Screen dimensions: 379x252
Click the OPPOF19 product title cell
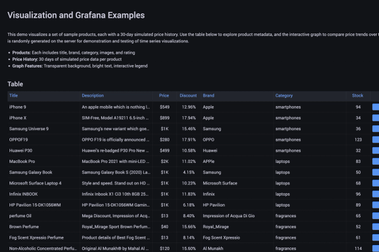pos(44,140)
